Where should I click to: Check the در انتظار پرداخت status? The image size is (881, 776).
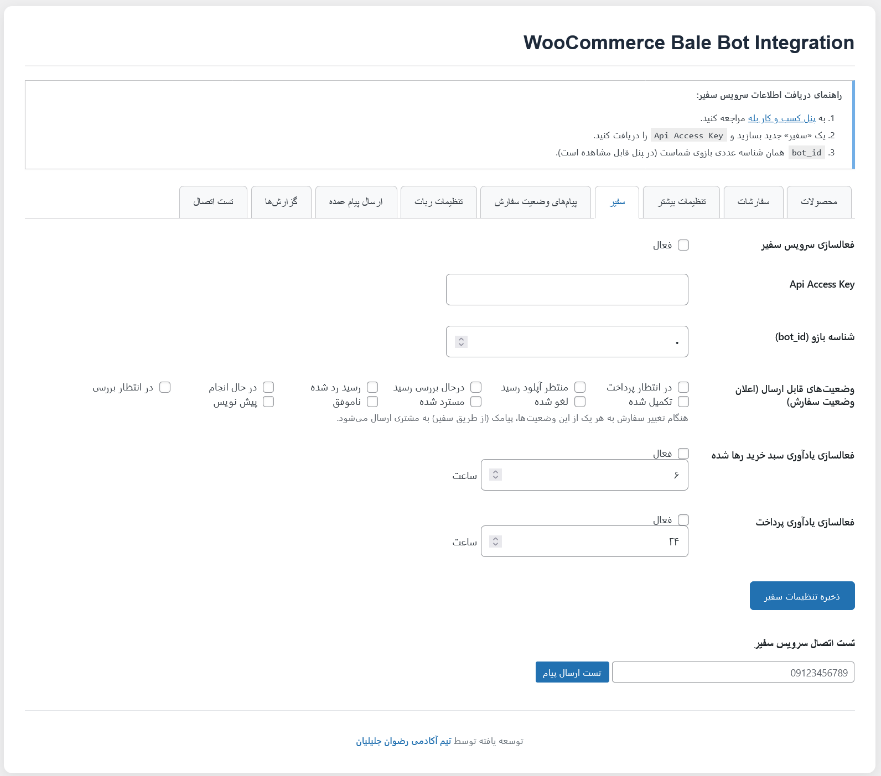(683, 387)
